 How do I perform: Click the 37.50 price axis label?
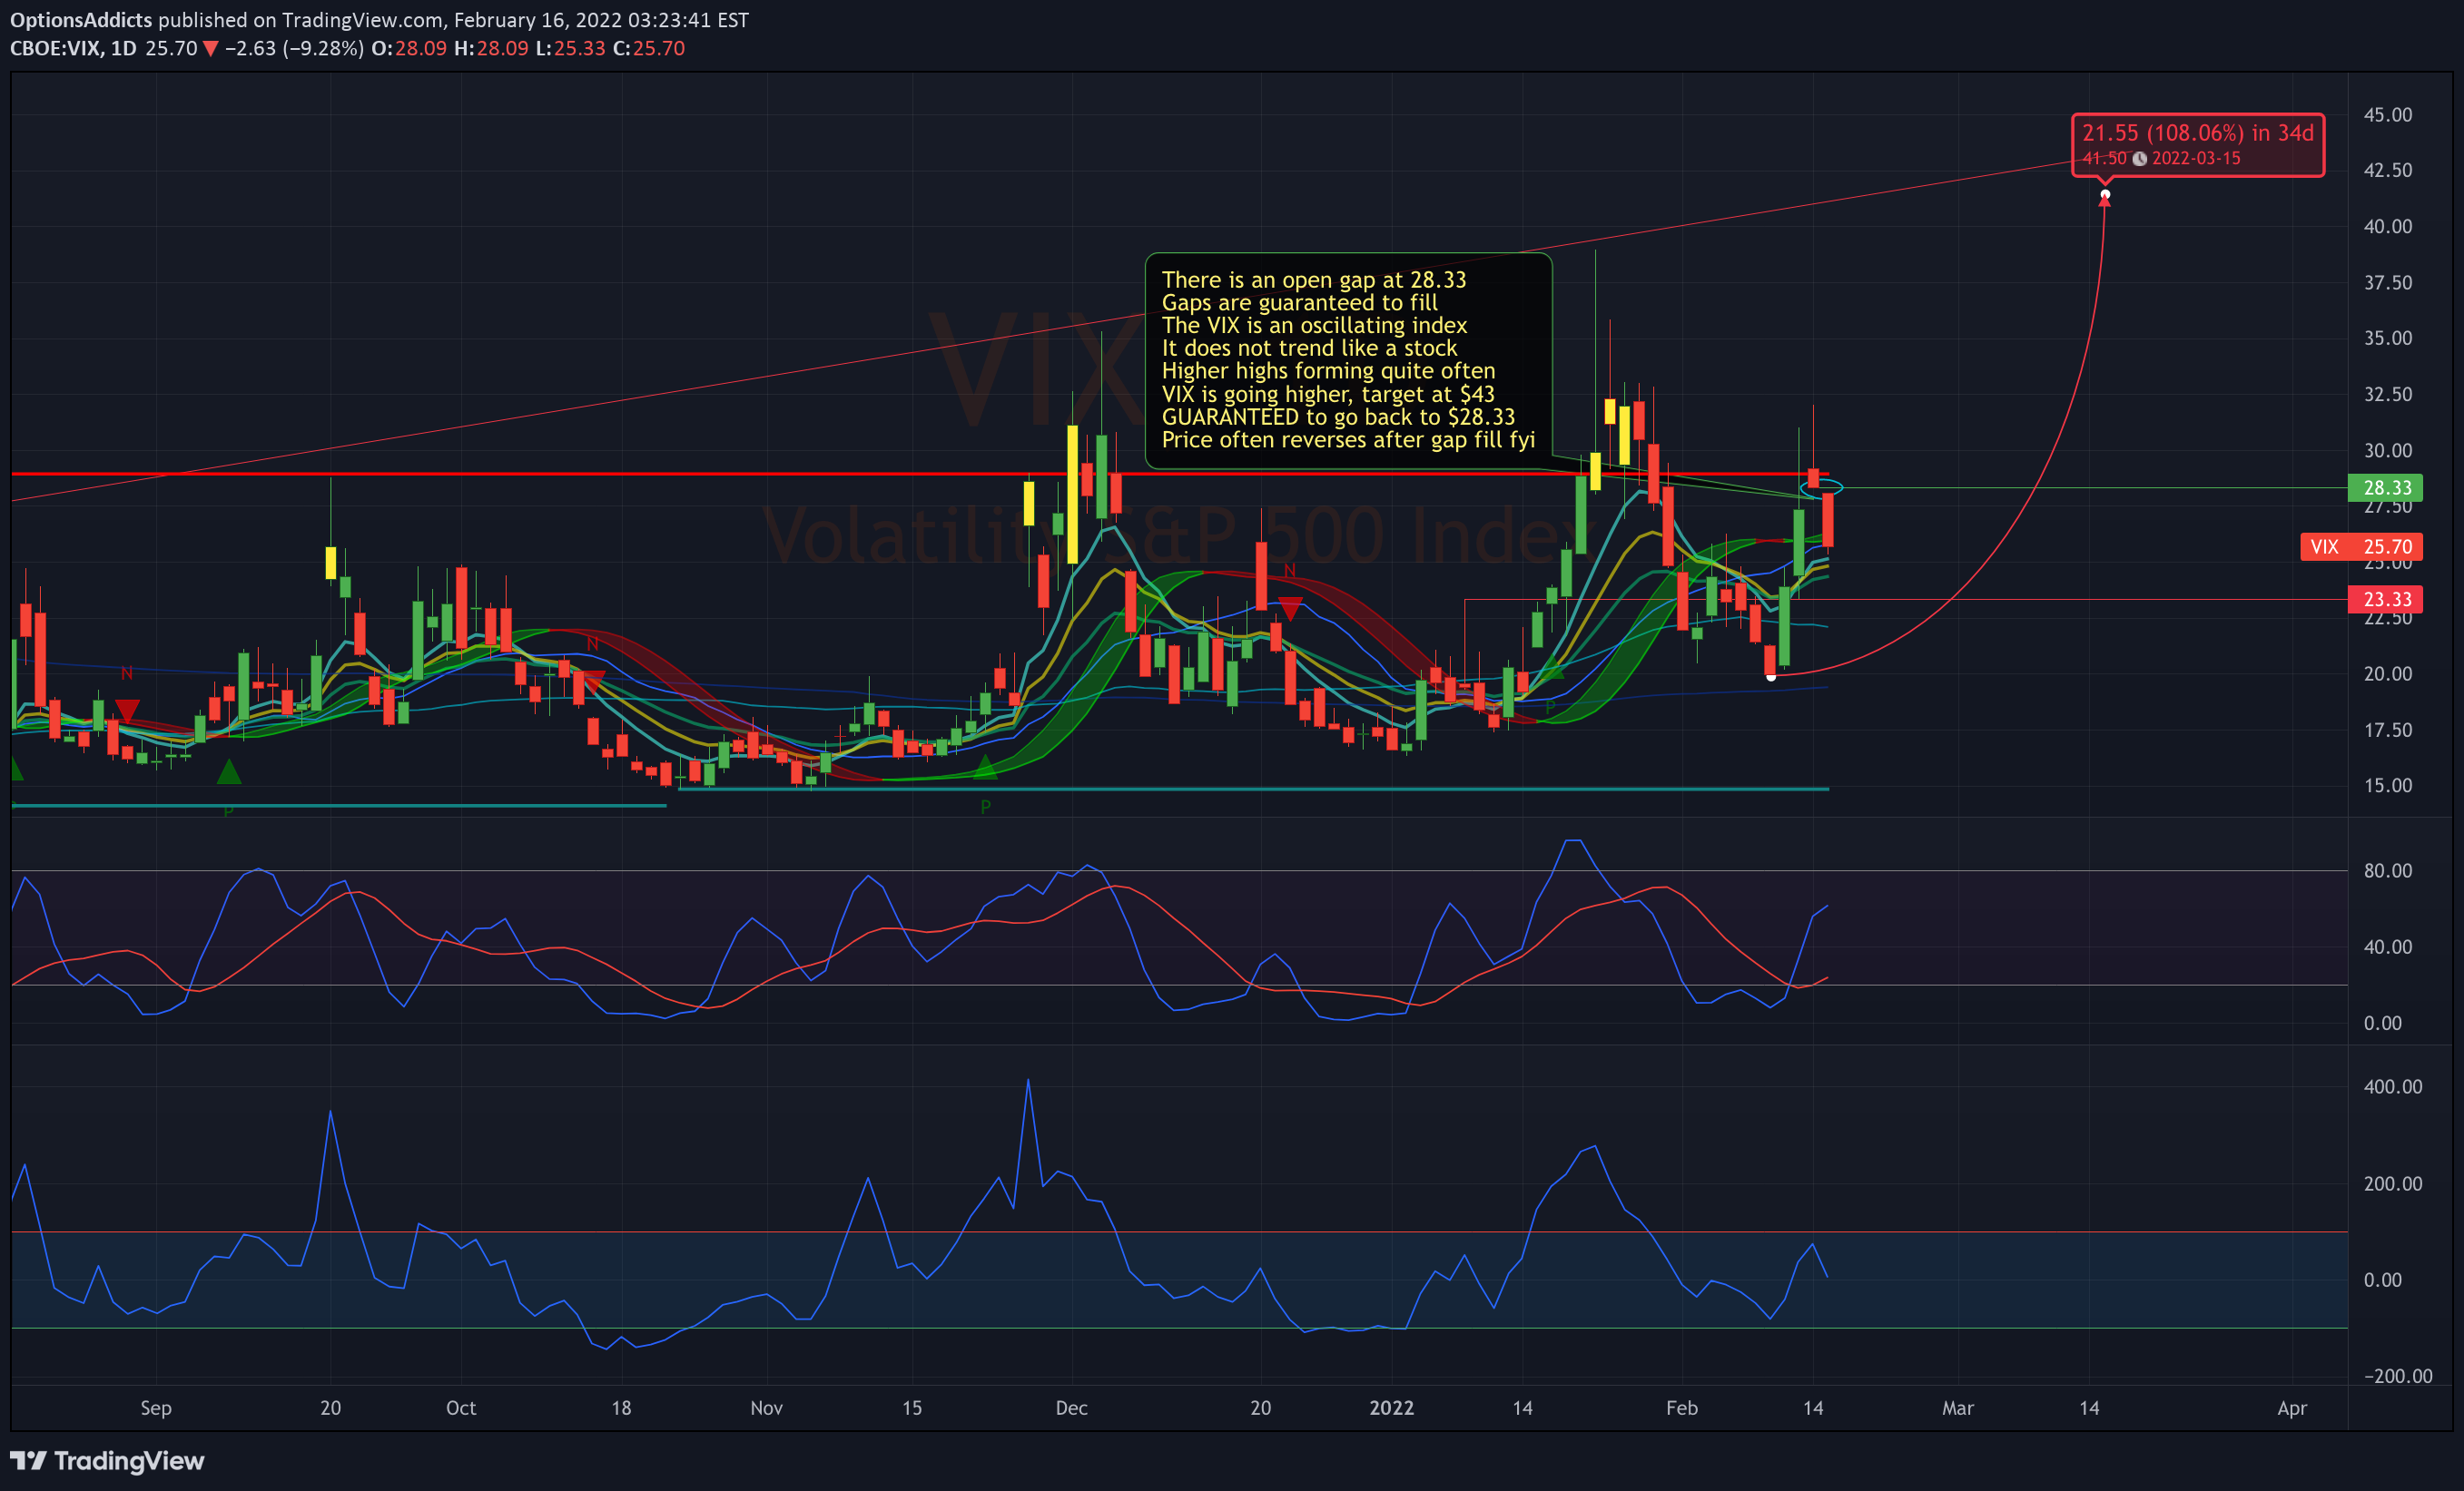(2387, 283)
